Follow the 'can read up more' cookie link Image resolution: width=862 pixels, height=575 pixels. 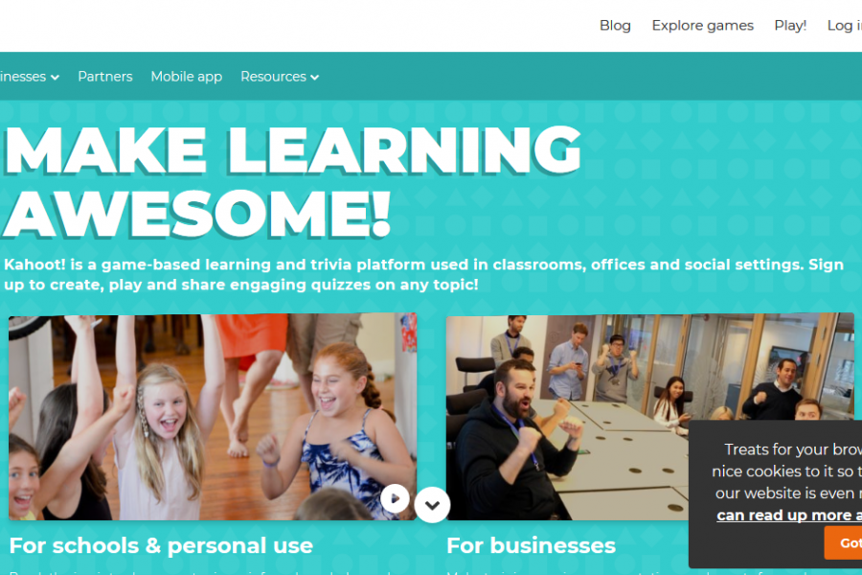click(x=789, y=515)
